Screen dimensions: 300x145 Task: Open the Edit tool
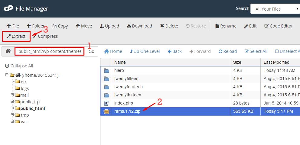(x=250, y=26)
